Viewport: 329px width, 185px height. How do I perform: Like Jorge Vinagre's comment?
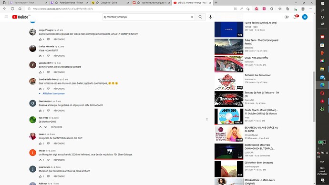(40, 40)
